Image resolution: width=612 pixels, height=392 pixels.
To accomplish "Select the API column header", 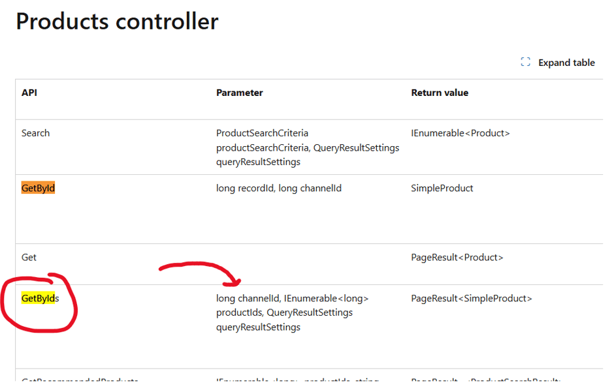I will coord(29,93).
